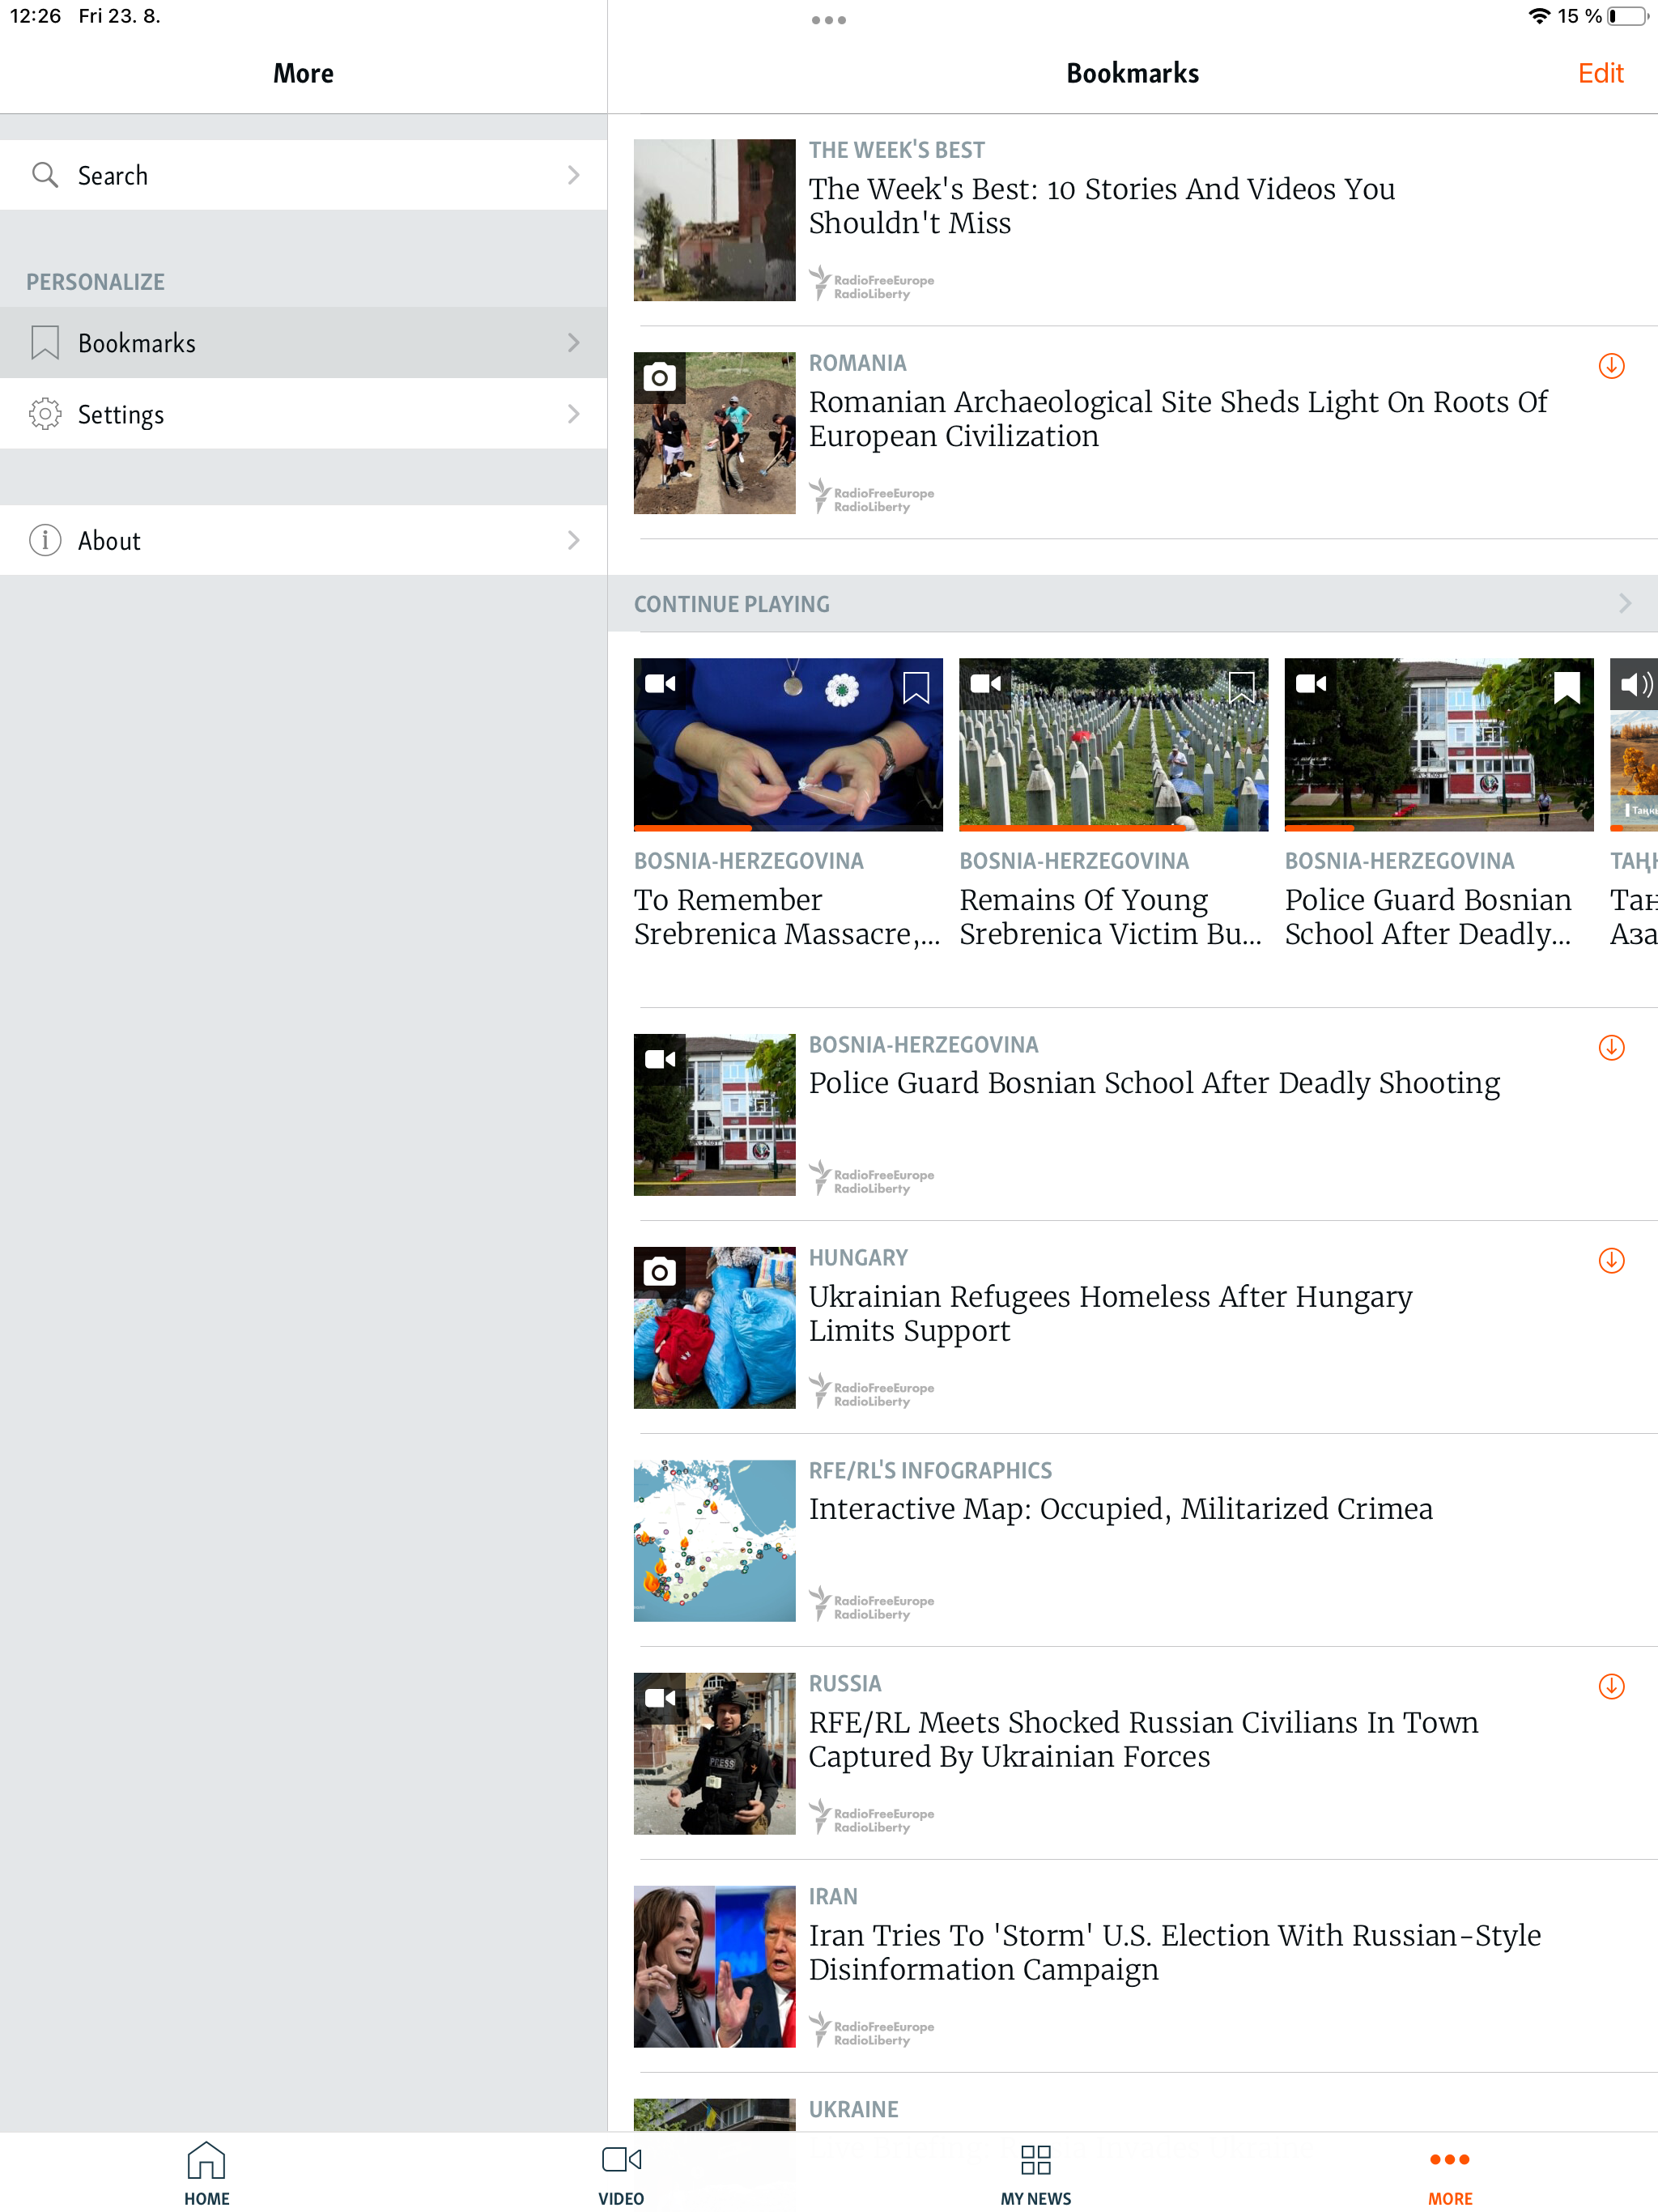This screenshot has height=2212, width=1658.
Task: Download the Russia captured town video
Action: coord(1610,1686)
